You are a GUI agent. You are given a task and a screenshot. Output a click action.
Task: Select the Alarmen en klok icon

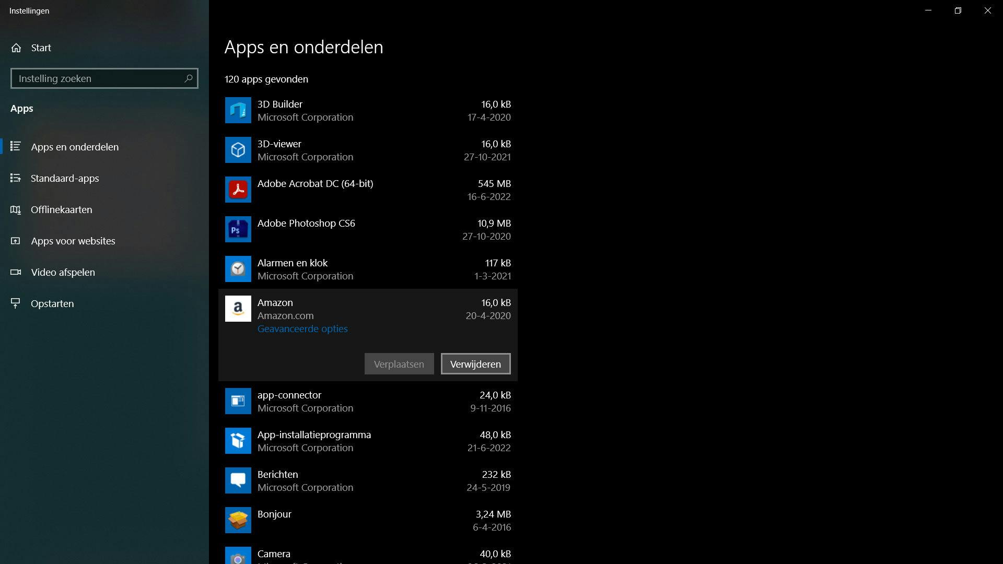(238, 269)
